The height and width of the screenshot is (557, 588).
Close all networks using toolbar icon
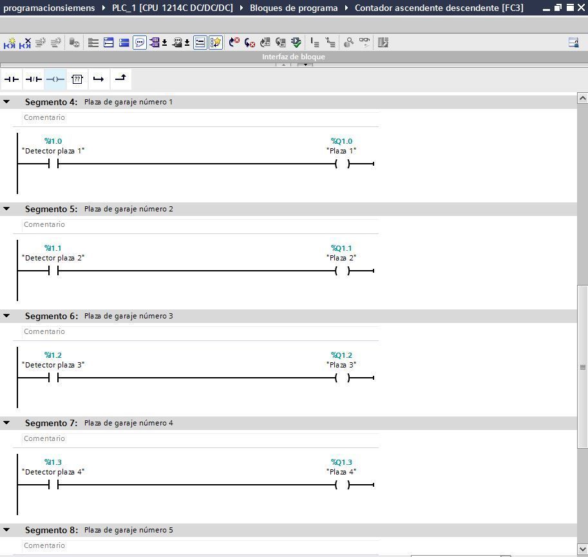[124, 43]
